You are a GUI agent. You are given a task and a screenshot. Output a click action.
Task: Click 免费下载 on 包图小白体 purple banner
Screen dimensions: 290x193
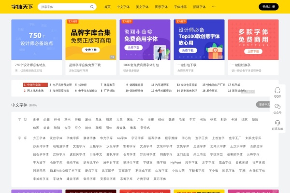[133, 48]
